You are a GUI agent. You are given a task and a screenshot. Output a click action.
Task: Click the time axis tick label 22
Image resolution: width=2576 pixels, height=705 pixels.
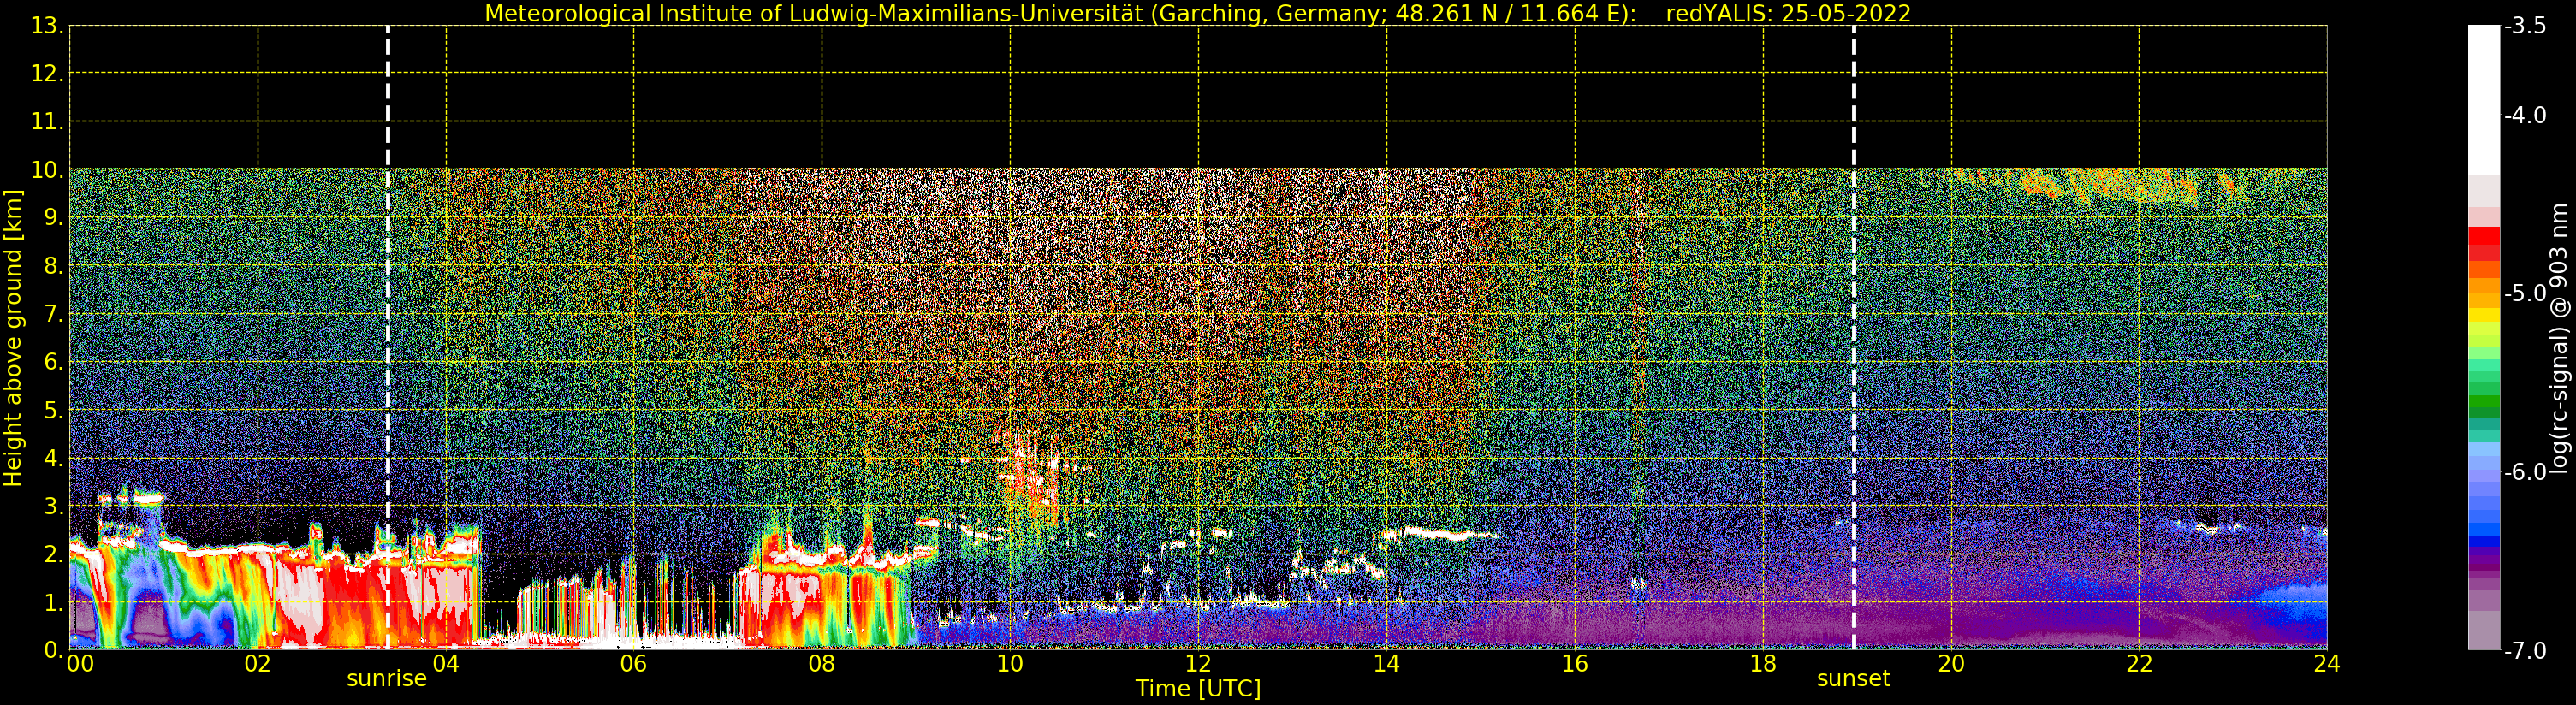coord(2139,664)
